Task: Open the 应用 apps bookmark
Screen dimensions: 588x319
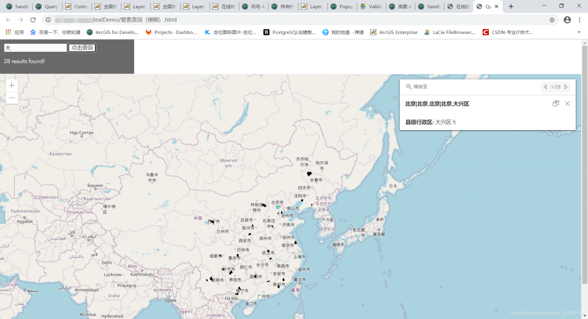Action: coord(14,32)
